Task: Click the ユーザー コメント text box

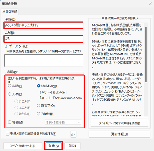Action: point(44,61)
